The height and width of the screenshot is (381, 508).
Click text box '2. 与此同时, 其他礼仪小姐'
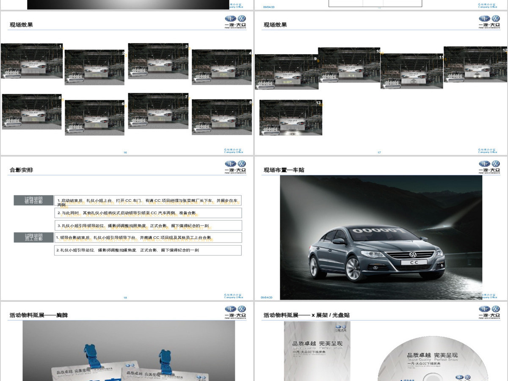tap(148, 213)
